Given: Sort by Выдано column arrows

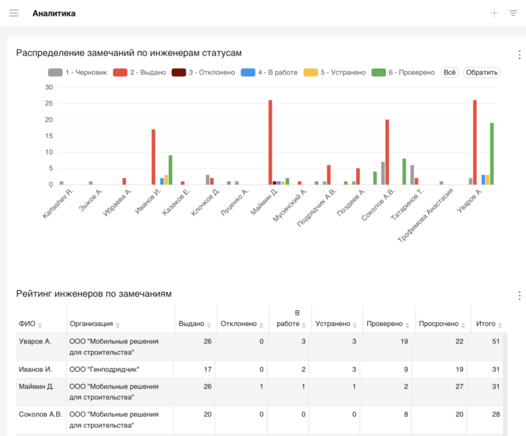Looking at the screenshot, I should pos(208,324).
